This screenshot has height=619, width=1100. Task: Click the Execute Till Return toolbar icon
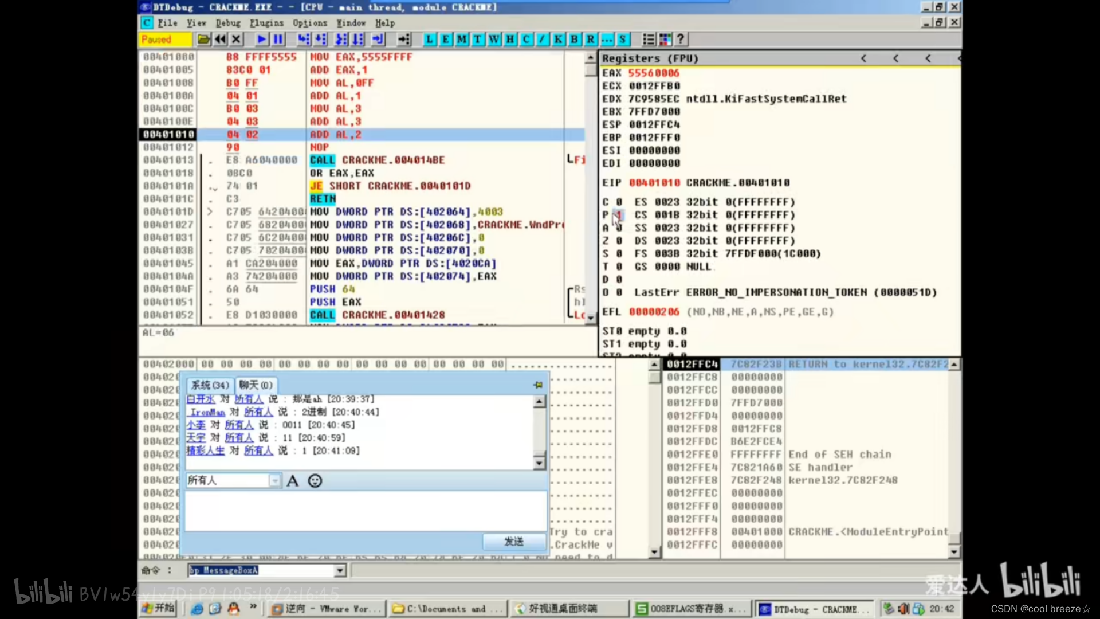[x=378, y=39]
